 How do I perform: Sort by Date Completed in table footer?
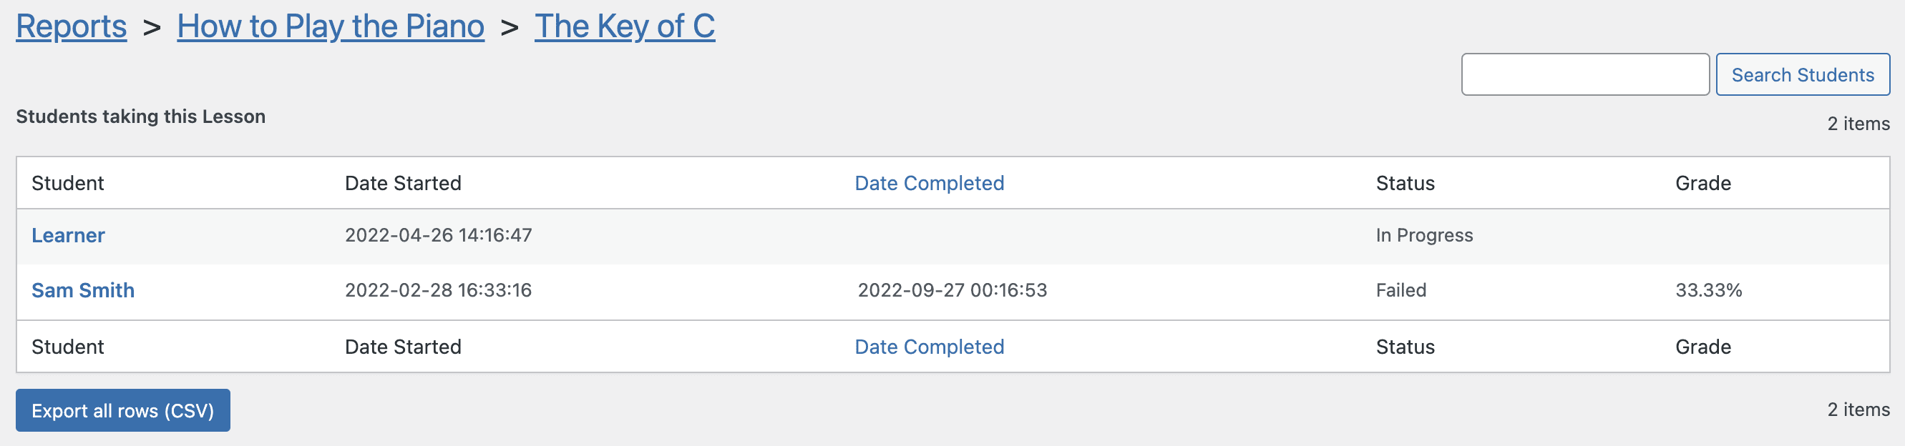click(929, 347)
